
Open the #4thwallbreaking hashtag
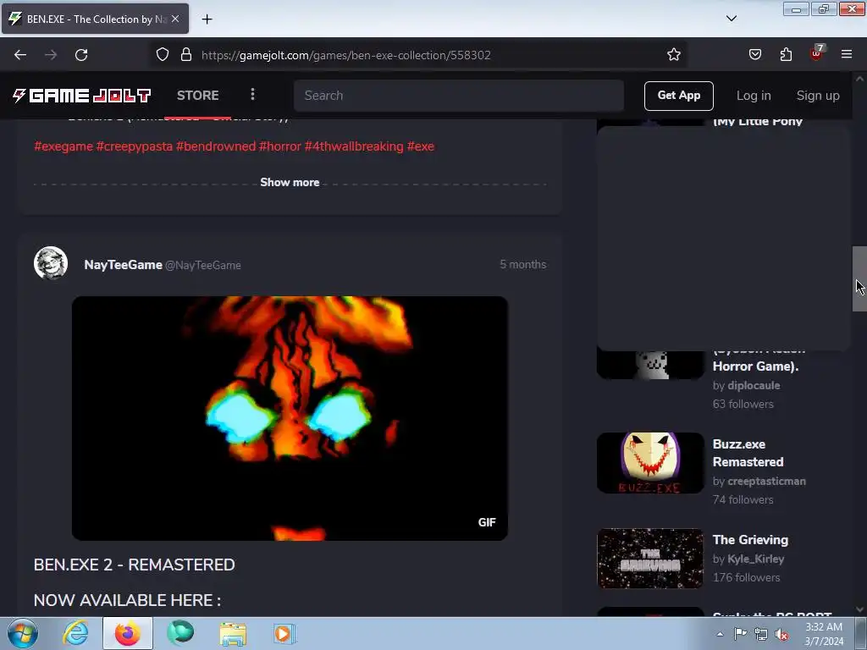tap(354, 146)
